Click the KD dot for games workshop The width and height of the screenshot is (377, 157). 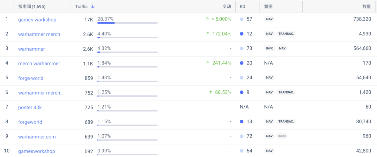242,19
